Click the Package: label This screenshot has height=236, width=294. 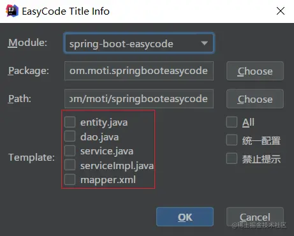point(29,71)
